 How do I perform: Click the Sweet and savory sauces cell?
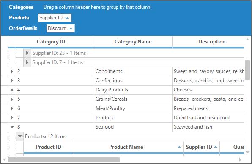point(208,71)
